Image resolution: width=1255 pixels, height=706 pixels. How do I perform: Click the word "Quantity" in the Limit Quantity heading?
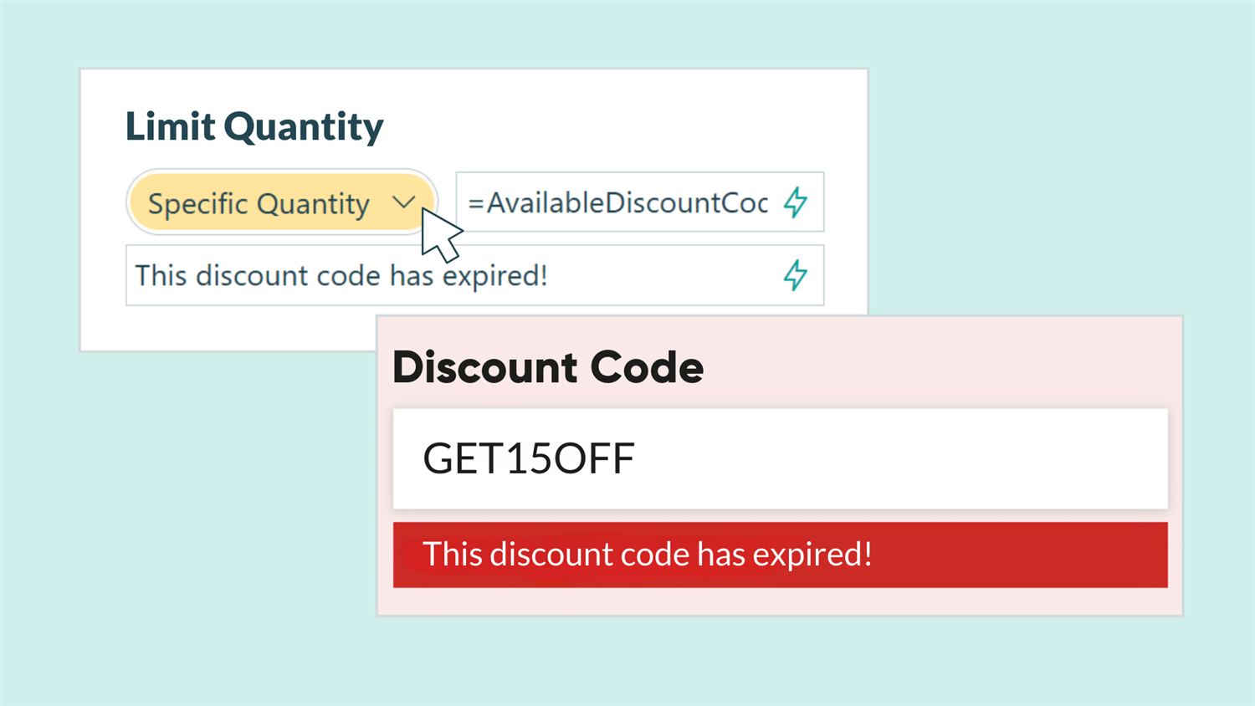(x=304, y=126)
